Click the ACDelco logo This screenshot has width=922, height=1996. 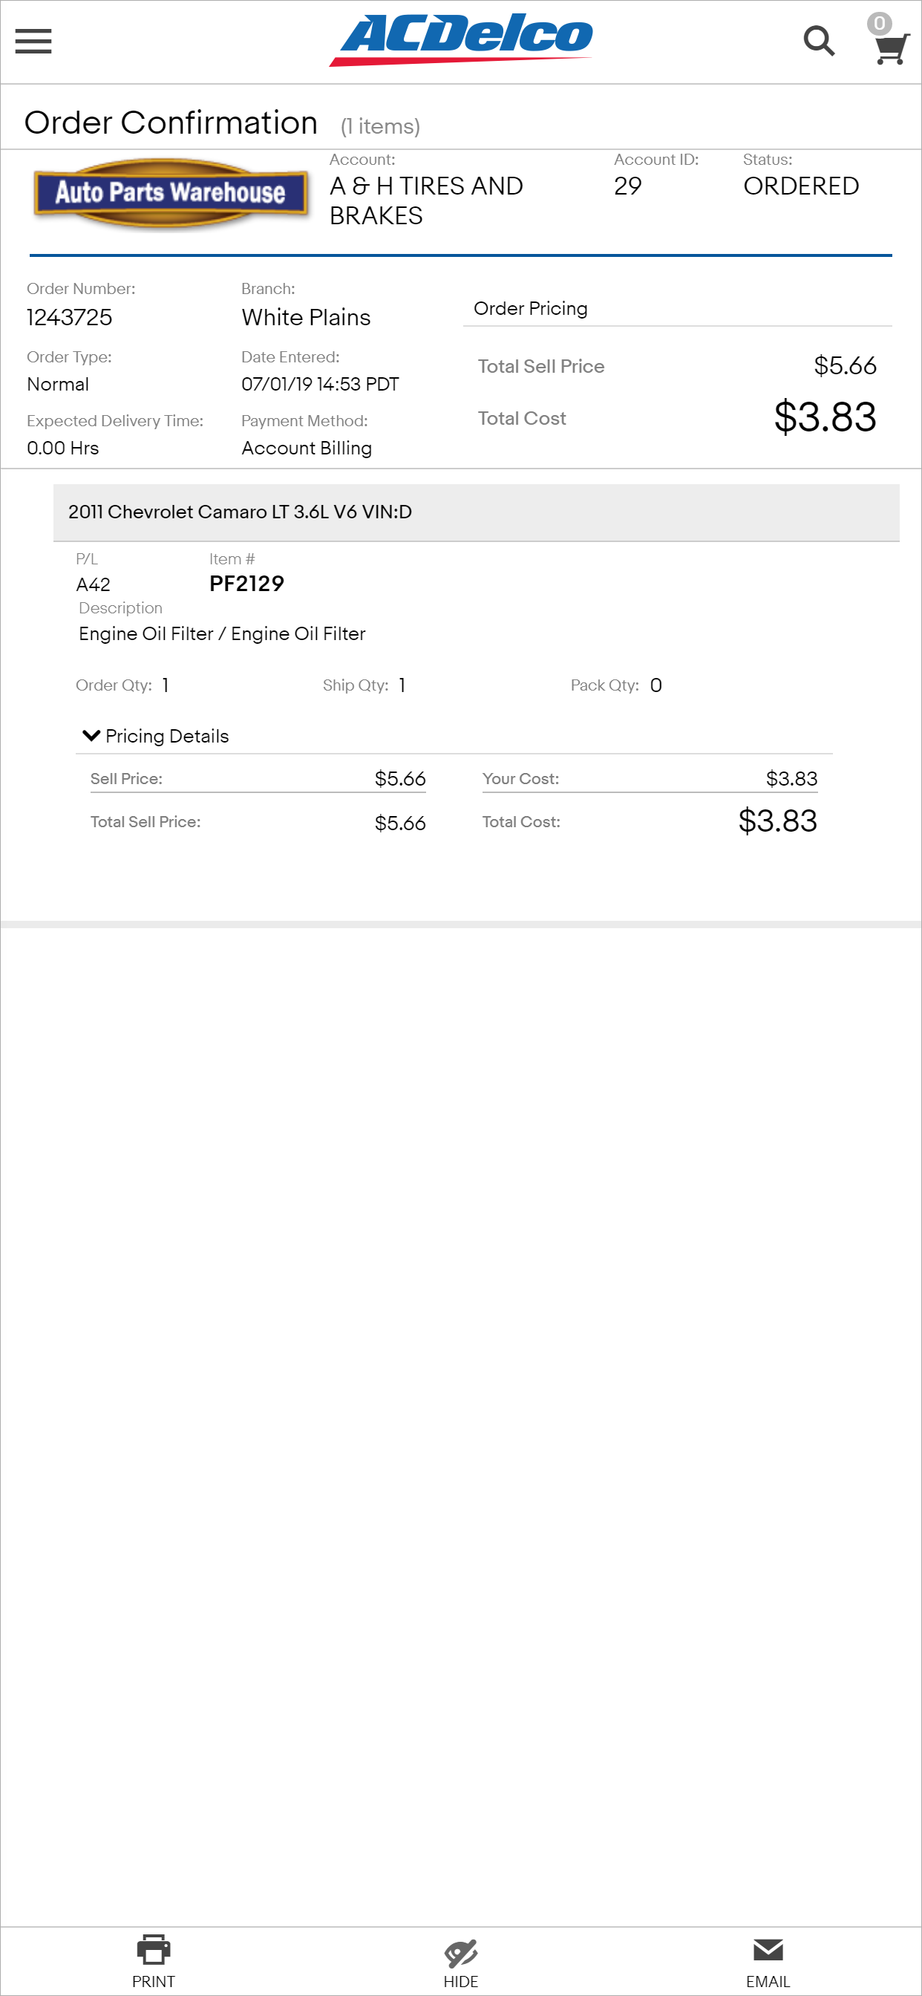click(461, 39)
